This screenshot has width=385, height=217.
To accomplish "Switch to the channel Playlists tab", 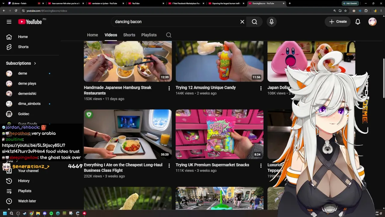I will coord(149,35).
